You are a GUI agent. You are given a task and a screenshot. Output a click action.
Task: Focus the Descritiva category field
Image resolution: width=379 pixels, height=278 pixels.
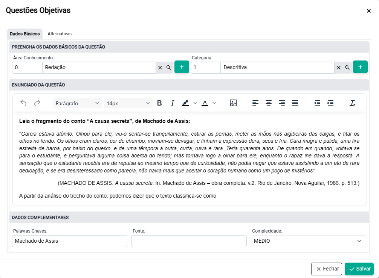click(278, 68)
